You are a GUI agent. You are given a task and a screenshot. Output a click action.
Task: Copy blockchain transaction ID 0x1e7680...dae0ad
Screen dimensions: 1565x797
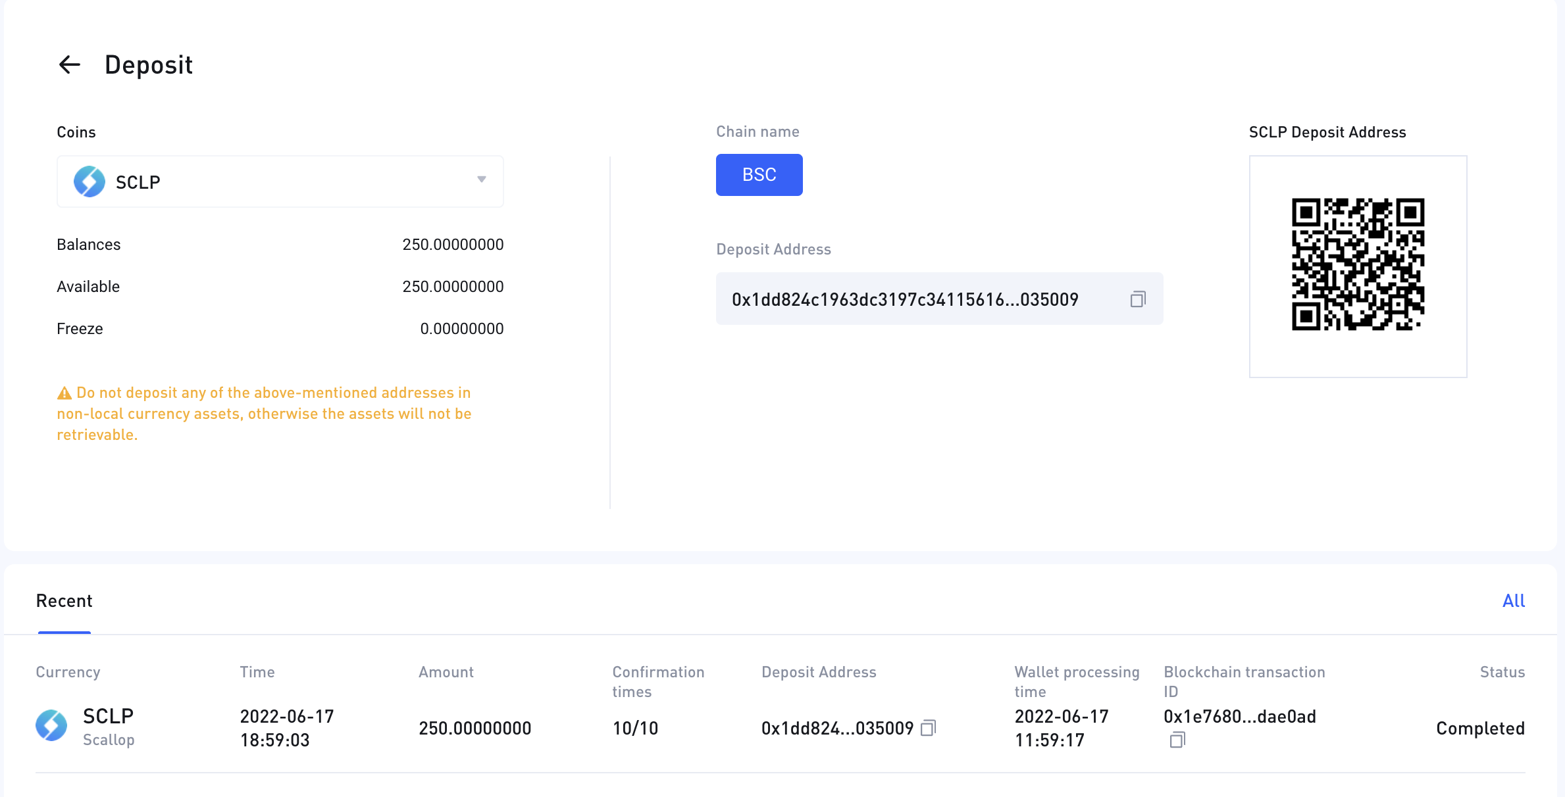(1177, 740)
